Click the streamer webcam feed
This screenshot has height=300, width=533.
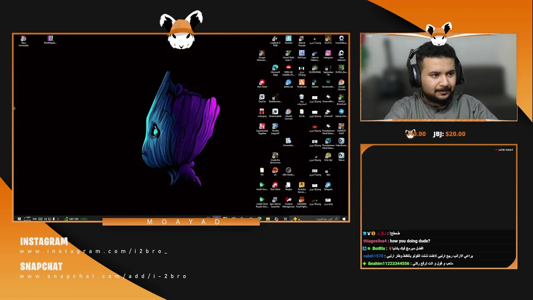439,77
